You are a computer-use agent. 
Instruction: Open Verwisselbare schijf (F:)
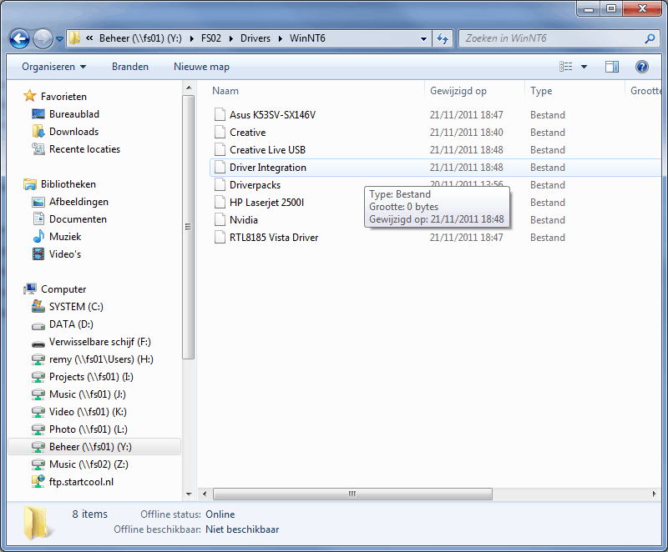[99, 342]
